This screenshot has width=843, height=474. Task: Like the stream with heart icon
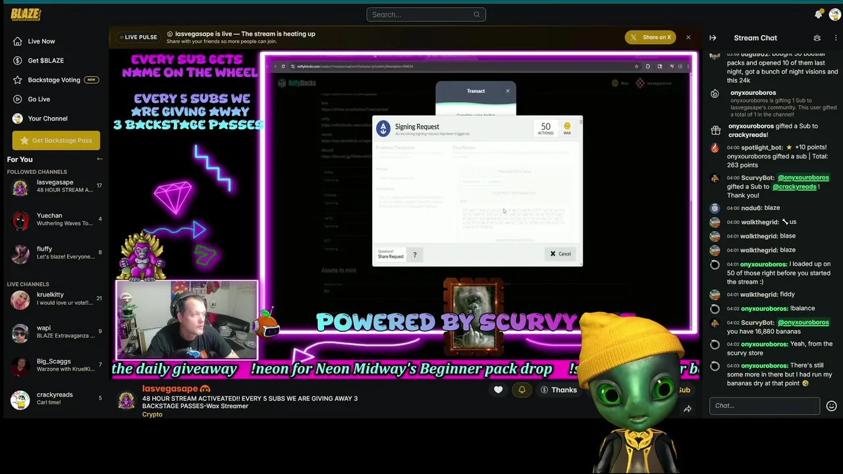pyautogui.click(x=499, y=390)
